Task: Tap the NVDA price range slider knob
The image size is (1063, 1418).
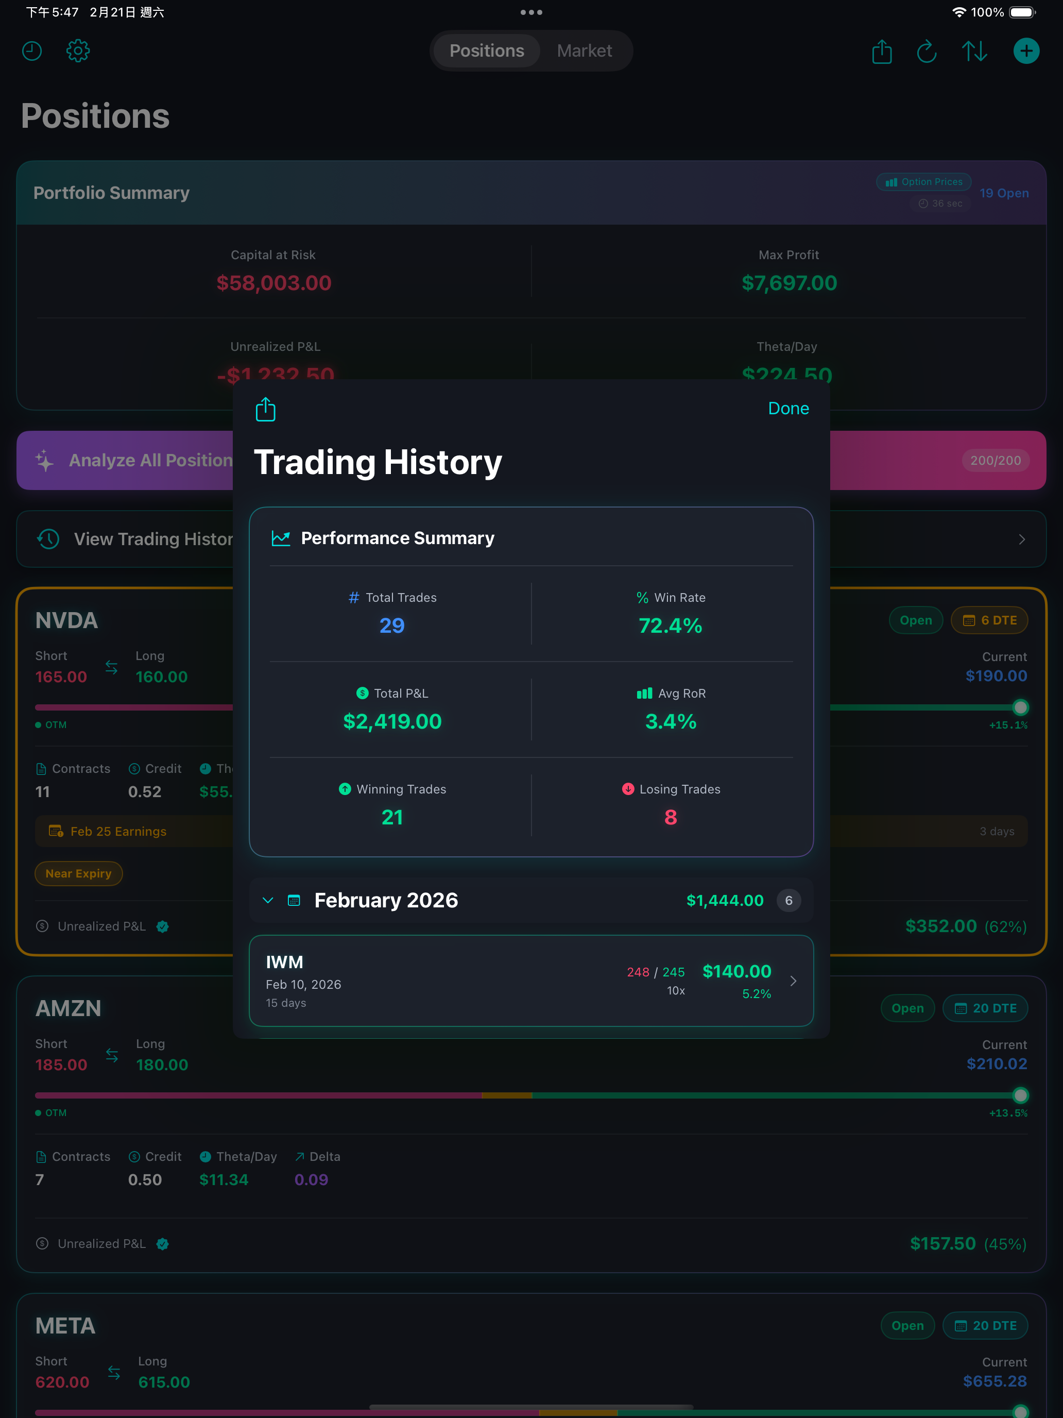Action: [1020, 707]
